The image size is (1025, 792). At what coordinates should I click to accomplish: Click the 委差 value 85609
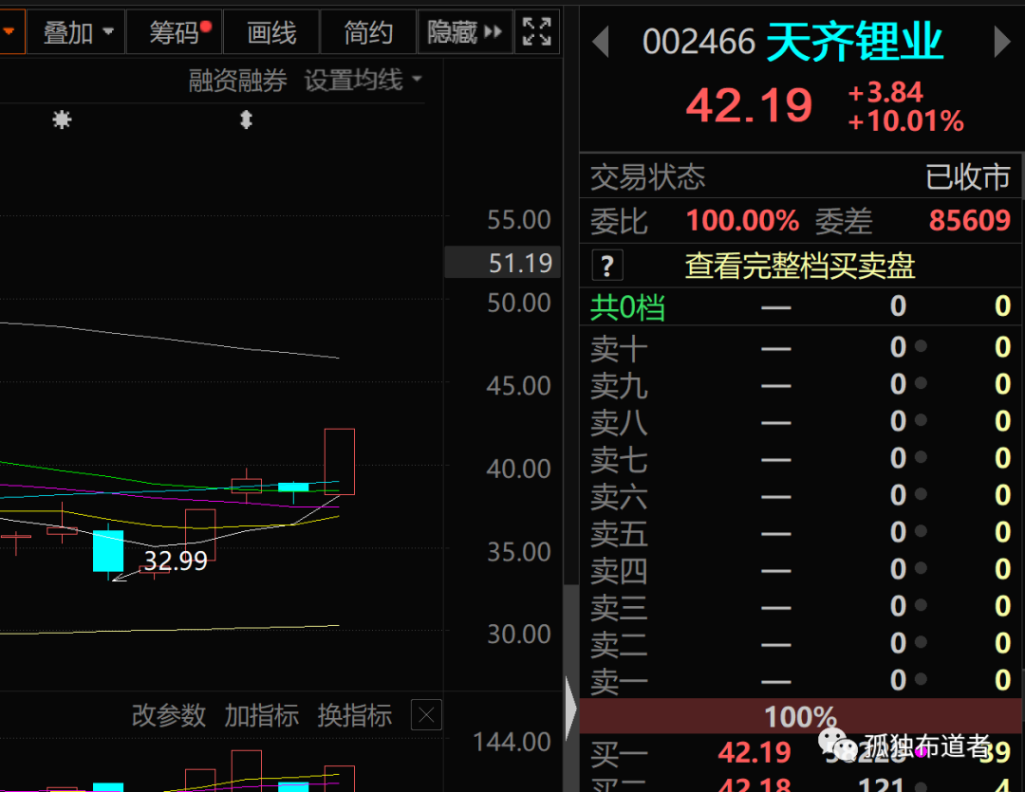point(970,221)
